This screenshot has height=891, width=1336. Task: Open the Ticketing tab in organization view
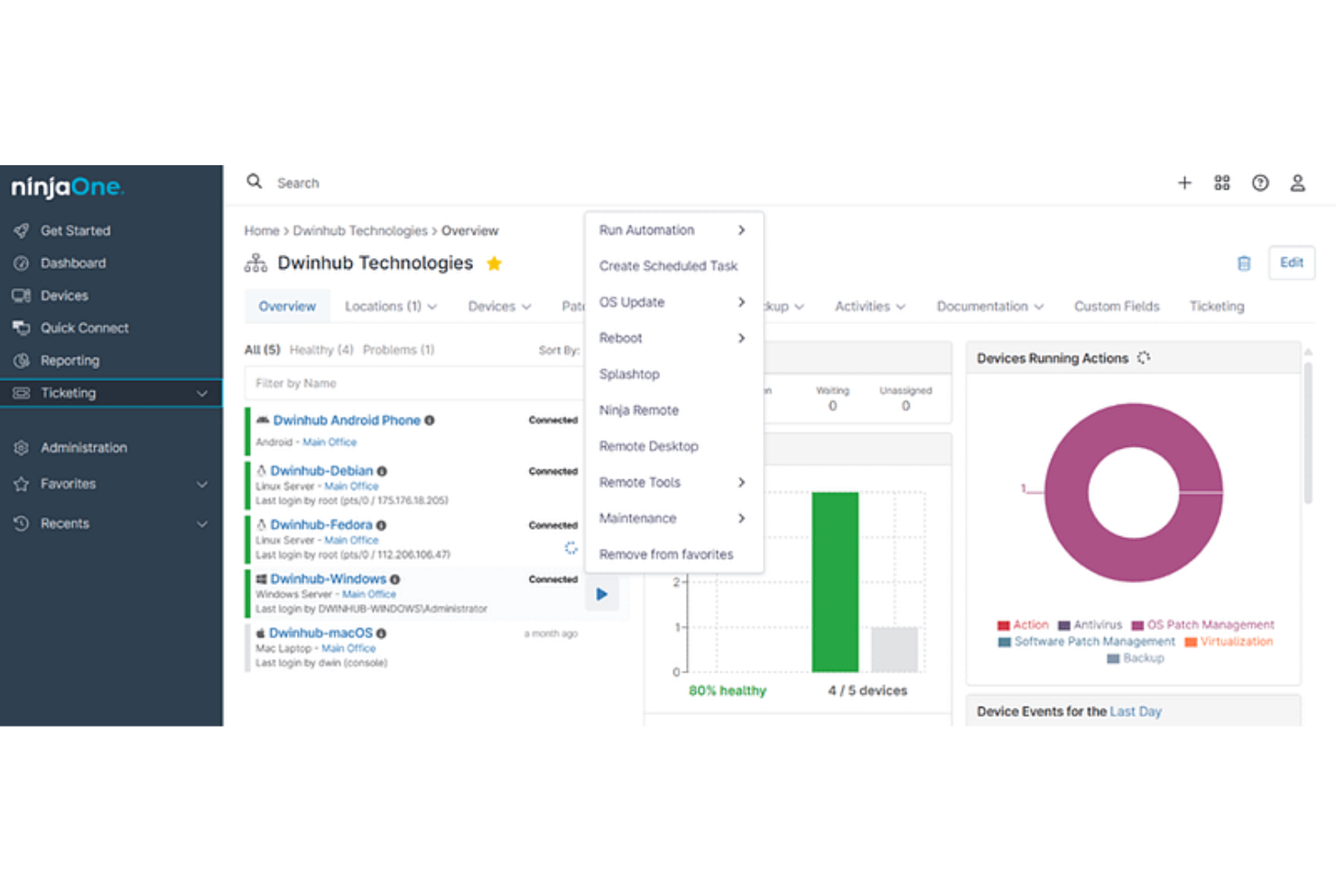(x=1216, y=306)
